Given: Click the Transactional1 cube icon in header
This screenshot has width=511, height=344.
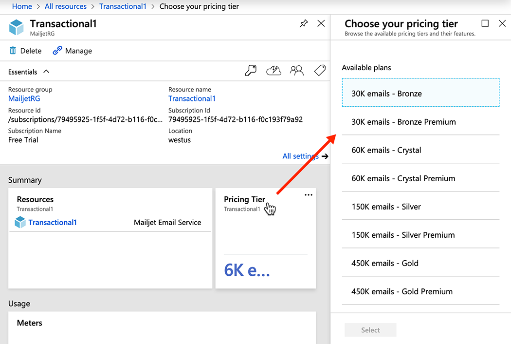Looking at the screenshot, I should click(16, 27).
